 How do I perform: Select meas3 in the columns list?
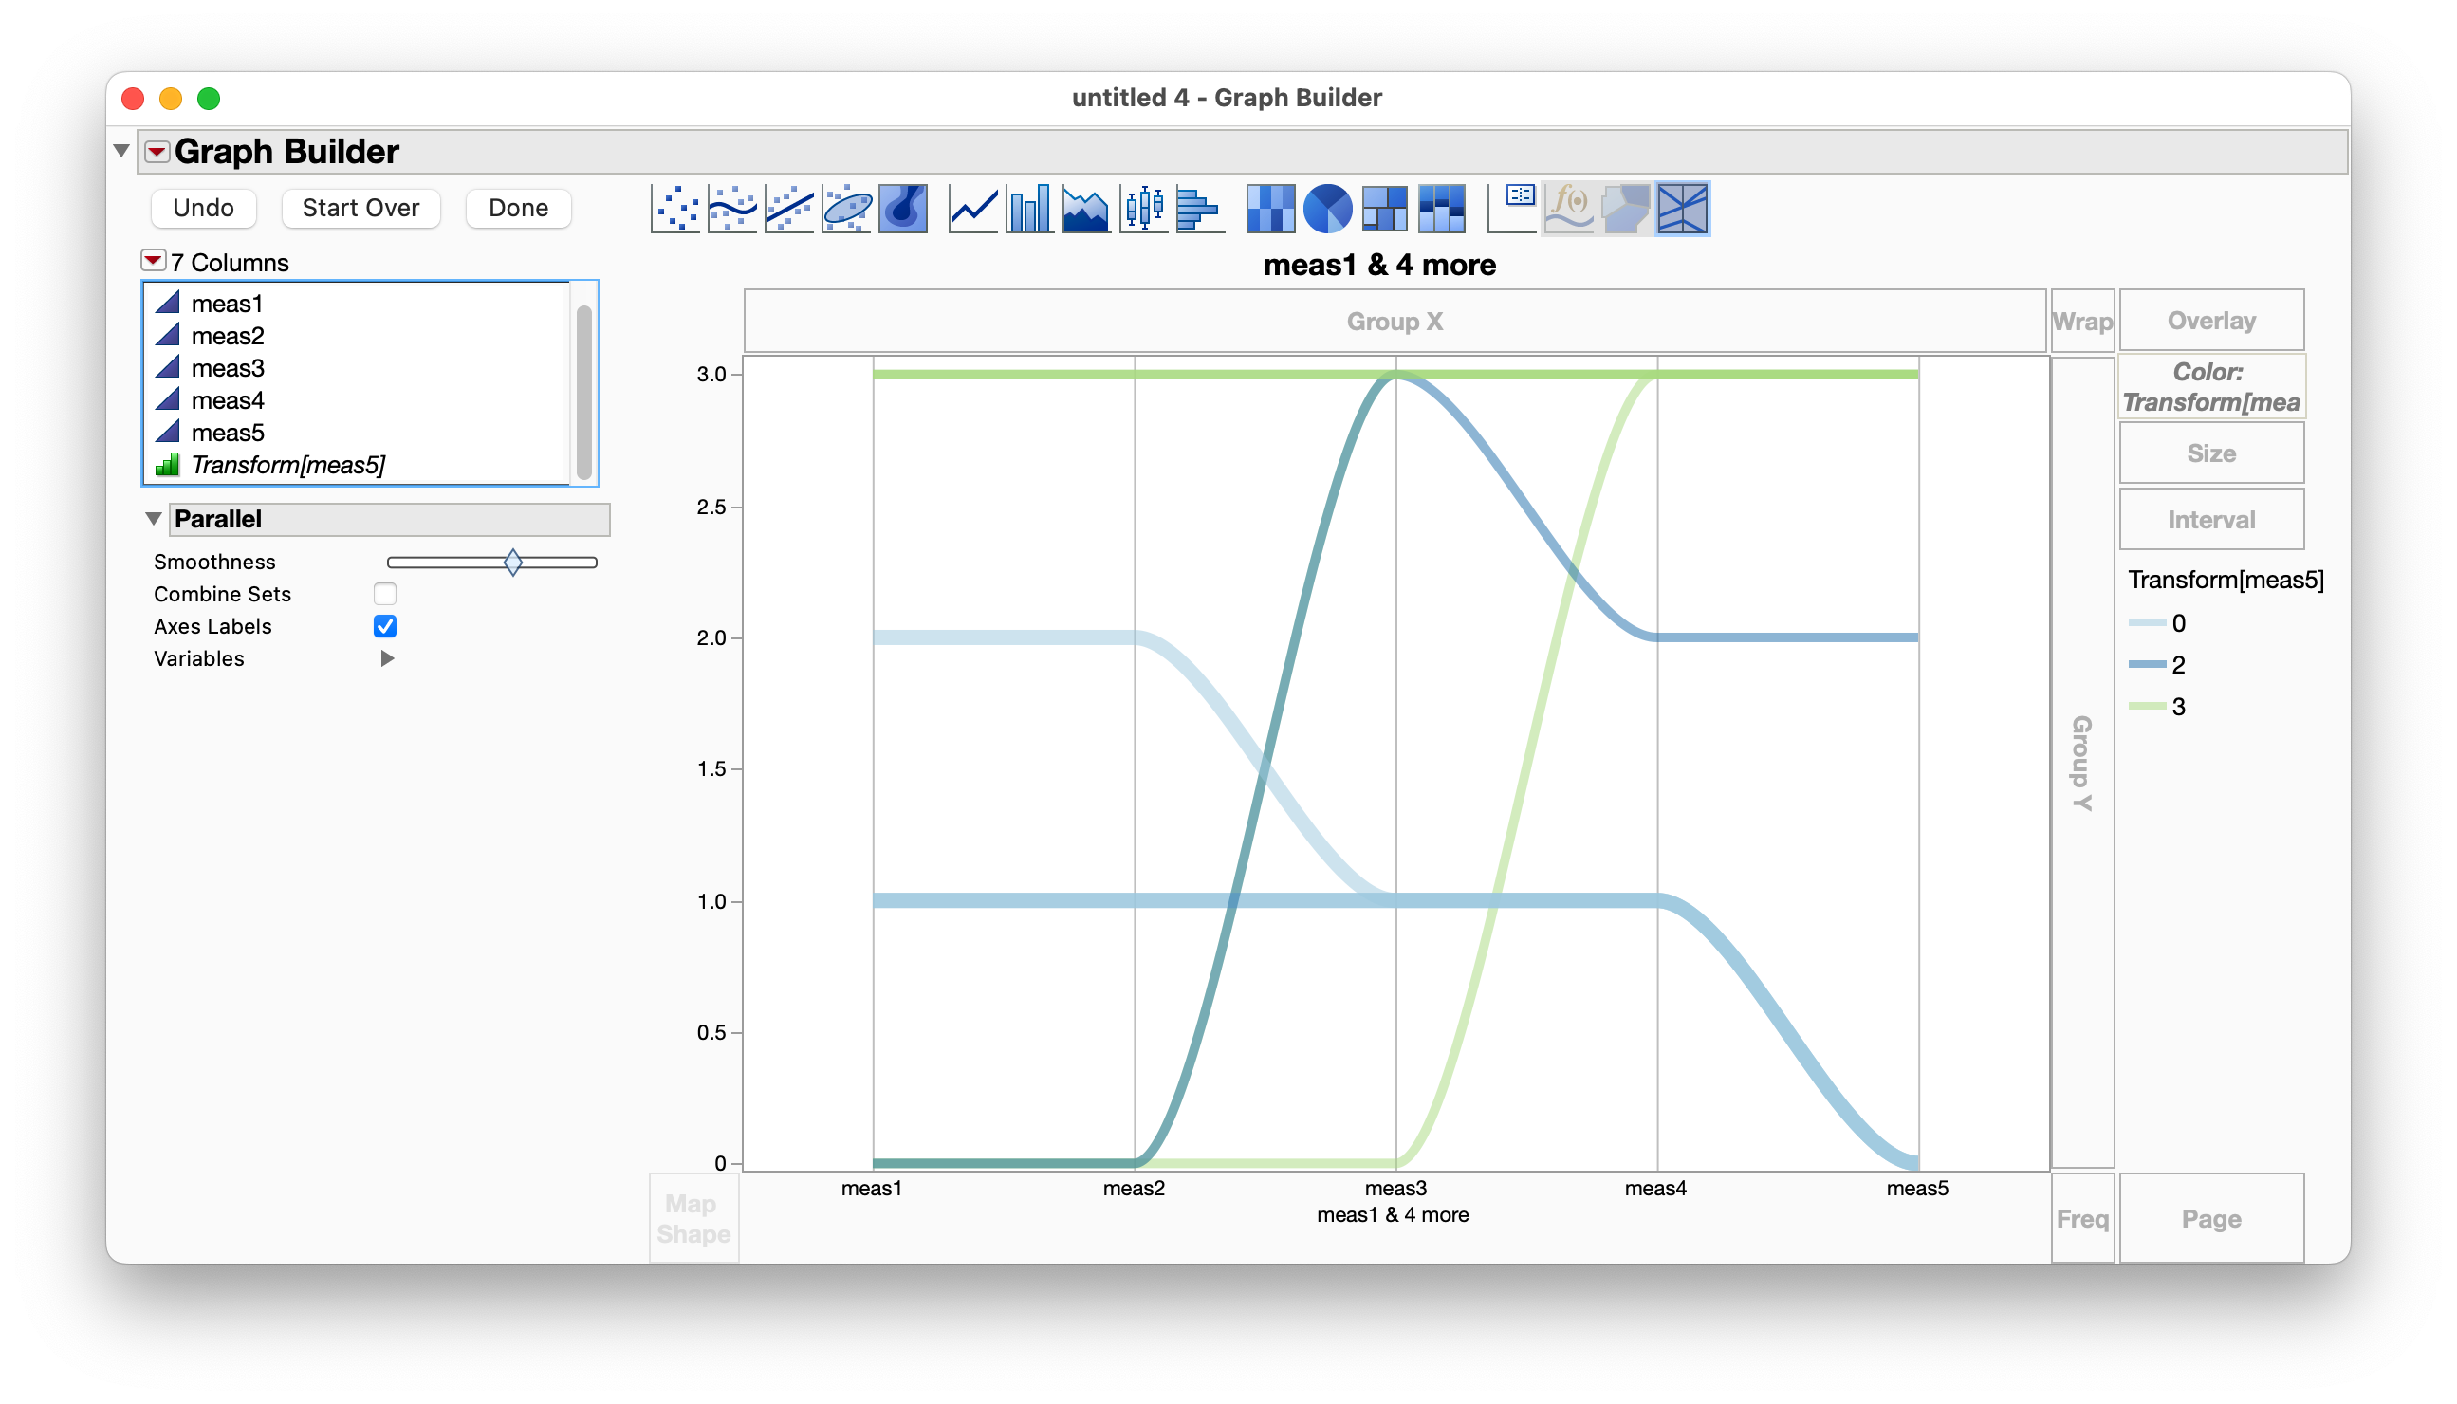pyautogui.click(x=228, y=368)
